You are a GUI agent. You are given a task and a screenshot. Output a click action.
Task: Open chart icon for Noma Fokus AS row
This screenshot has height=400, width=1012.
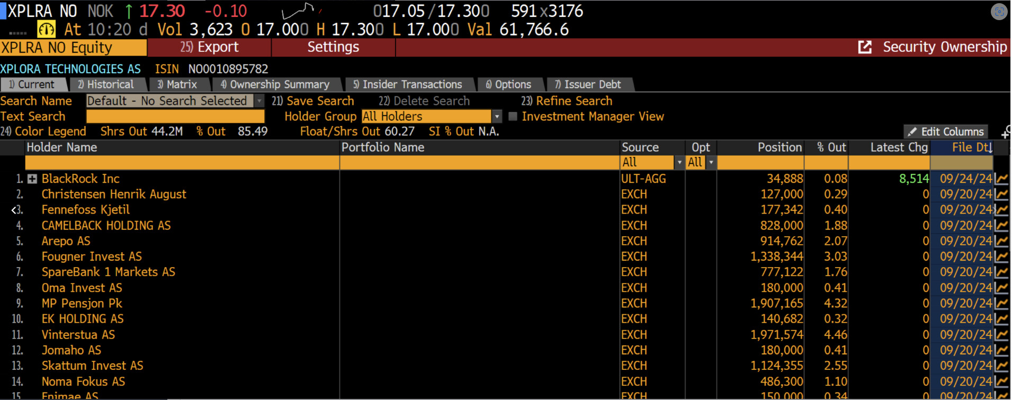click(x=1001, y=381)
